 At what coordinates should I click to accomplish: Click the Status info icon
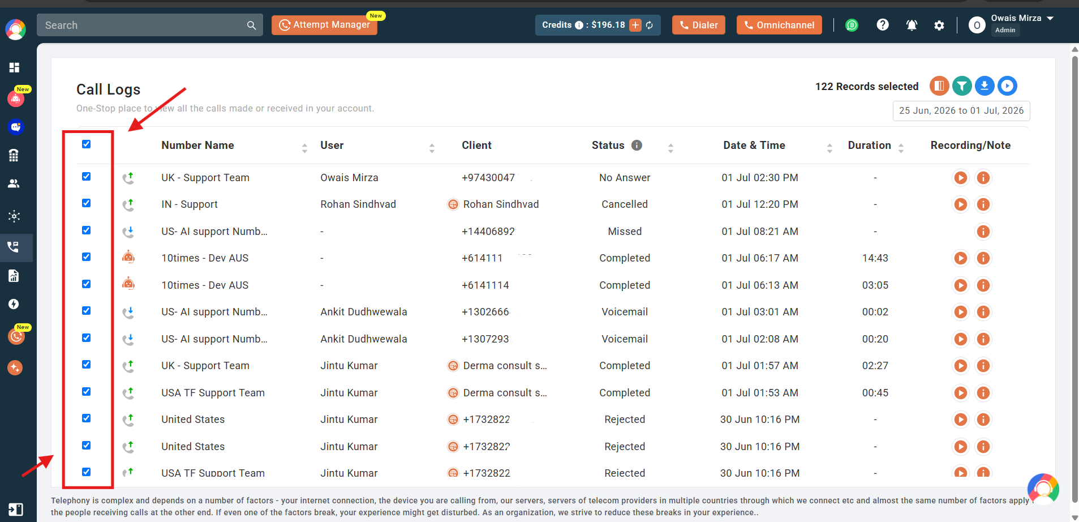(637, 145)
